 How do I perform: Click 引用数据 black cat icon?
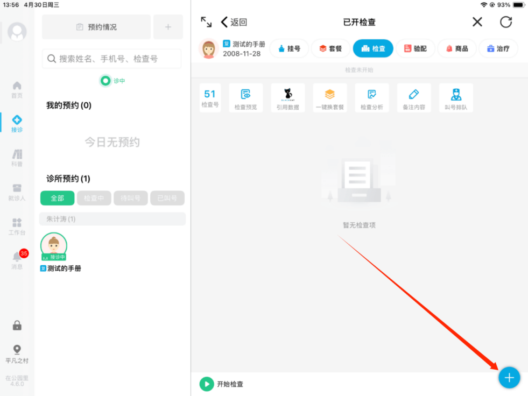287,98
